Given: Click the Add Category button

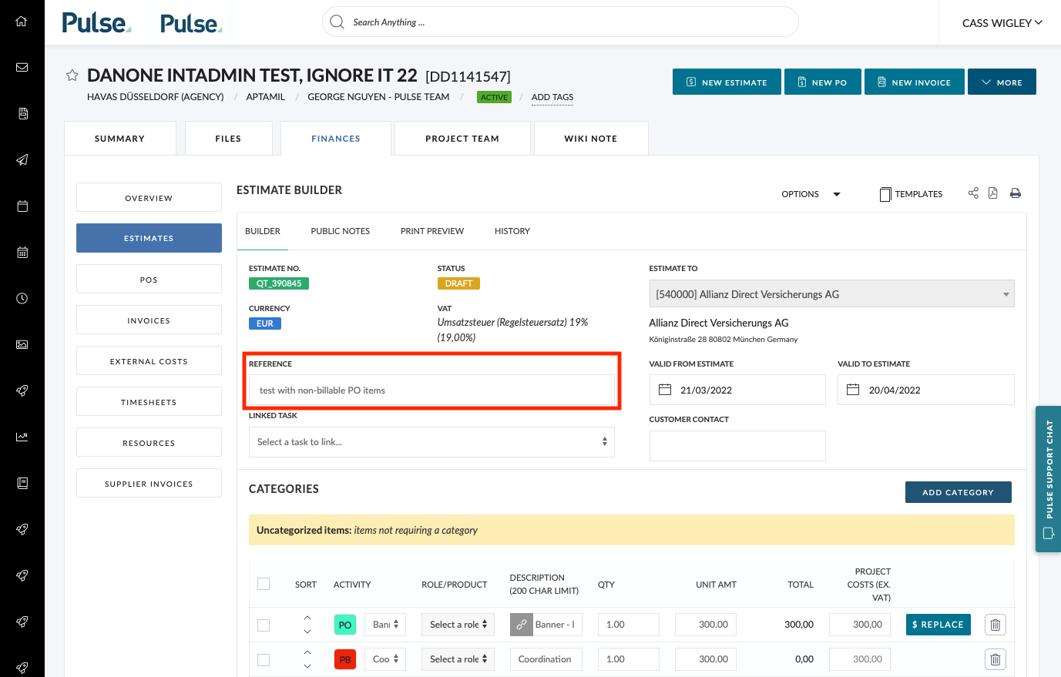Looking at the screenshot, I should tap(958, 492).
